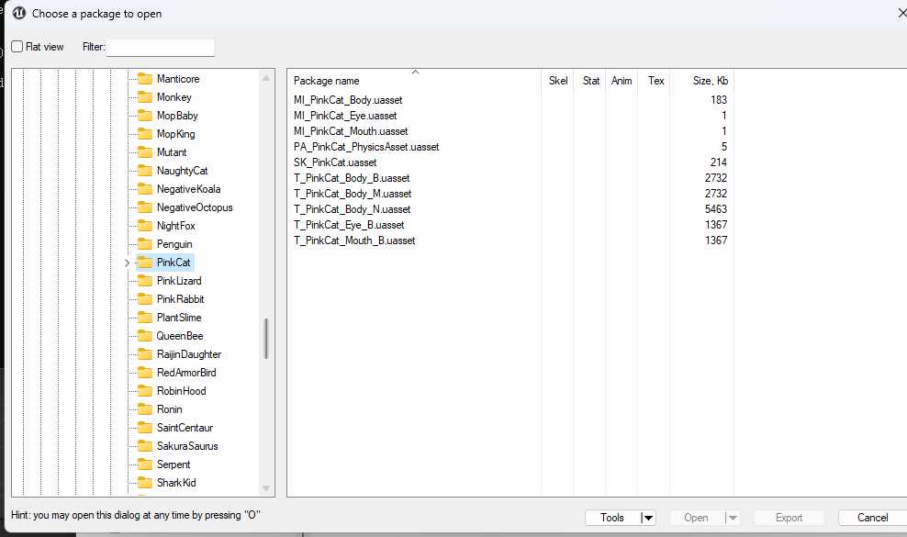Click the Penguin folder icon
The height and width of the screenshot is (537, 907).
coord(144,244)
